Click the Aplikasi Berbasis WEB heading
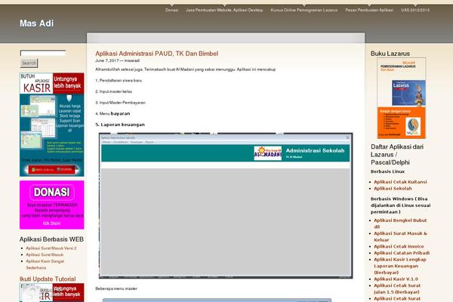 click(51, 239)
